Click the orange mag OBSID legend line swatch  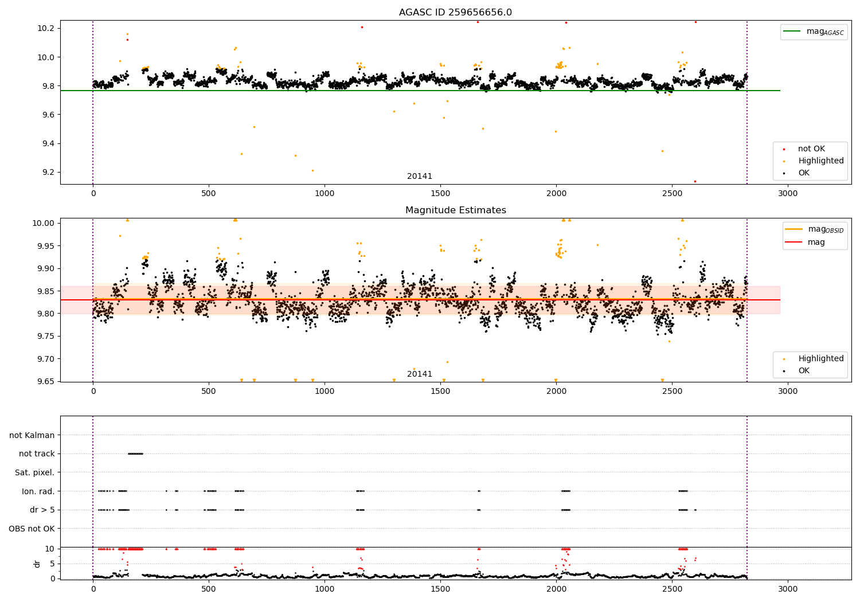[x=794, y=229]
